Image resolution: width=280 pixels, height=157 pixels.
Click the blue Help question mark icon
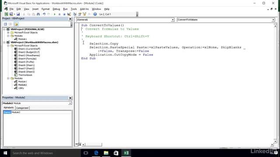click(x=95, y=14)
